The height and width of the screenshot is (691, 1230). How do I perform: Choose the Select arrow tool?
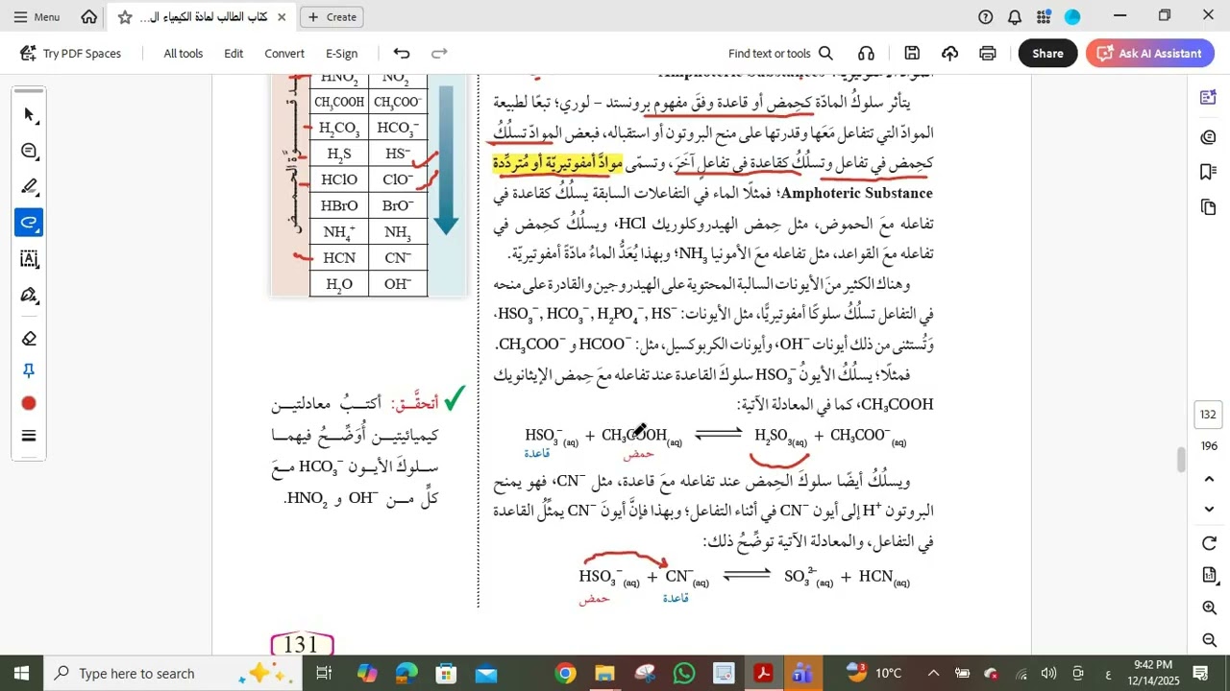pyautogui.click(x=29, y=115)
